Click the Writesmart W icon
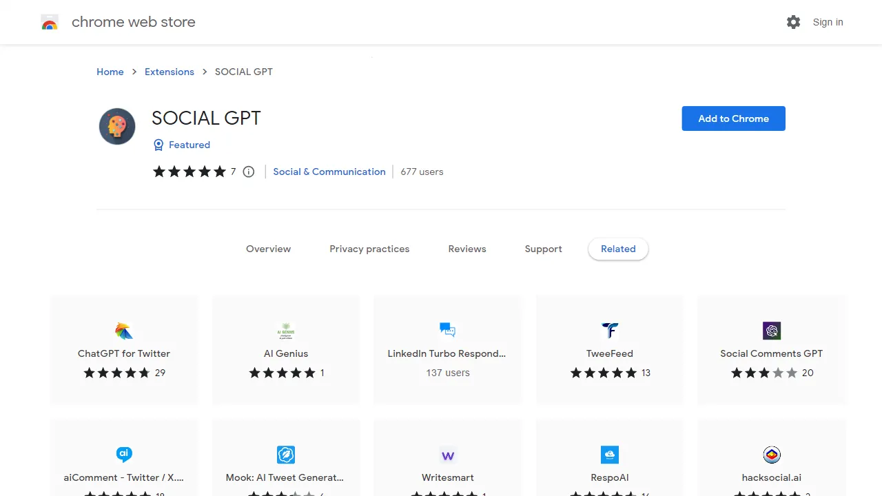The height and width of the screenshot is (496, 882). click(448, 455)
